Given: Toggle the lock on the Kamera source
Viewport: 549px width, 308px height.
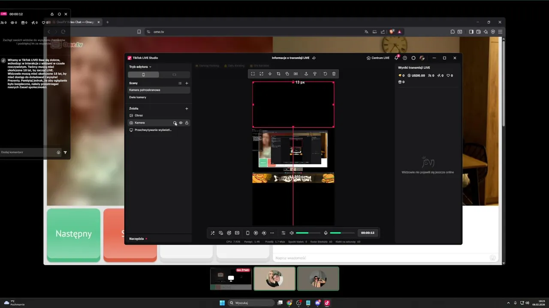Looking at the screenshot, I should click(187, 123).
